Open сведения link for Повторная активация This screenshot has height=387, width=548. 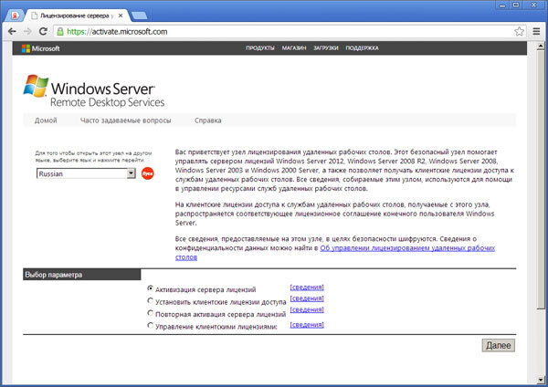(307, 309)
